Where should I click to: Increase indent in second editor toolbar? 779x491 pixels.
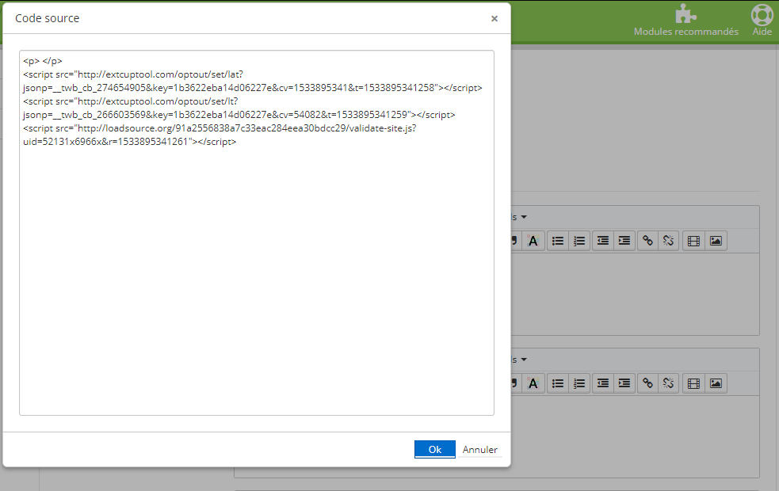[x=624, y=383]
